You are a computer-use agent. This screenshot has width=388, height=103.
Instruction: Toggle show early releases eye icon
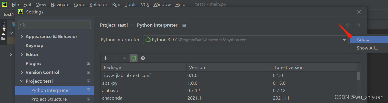(143, 58)
